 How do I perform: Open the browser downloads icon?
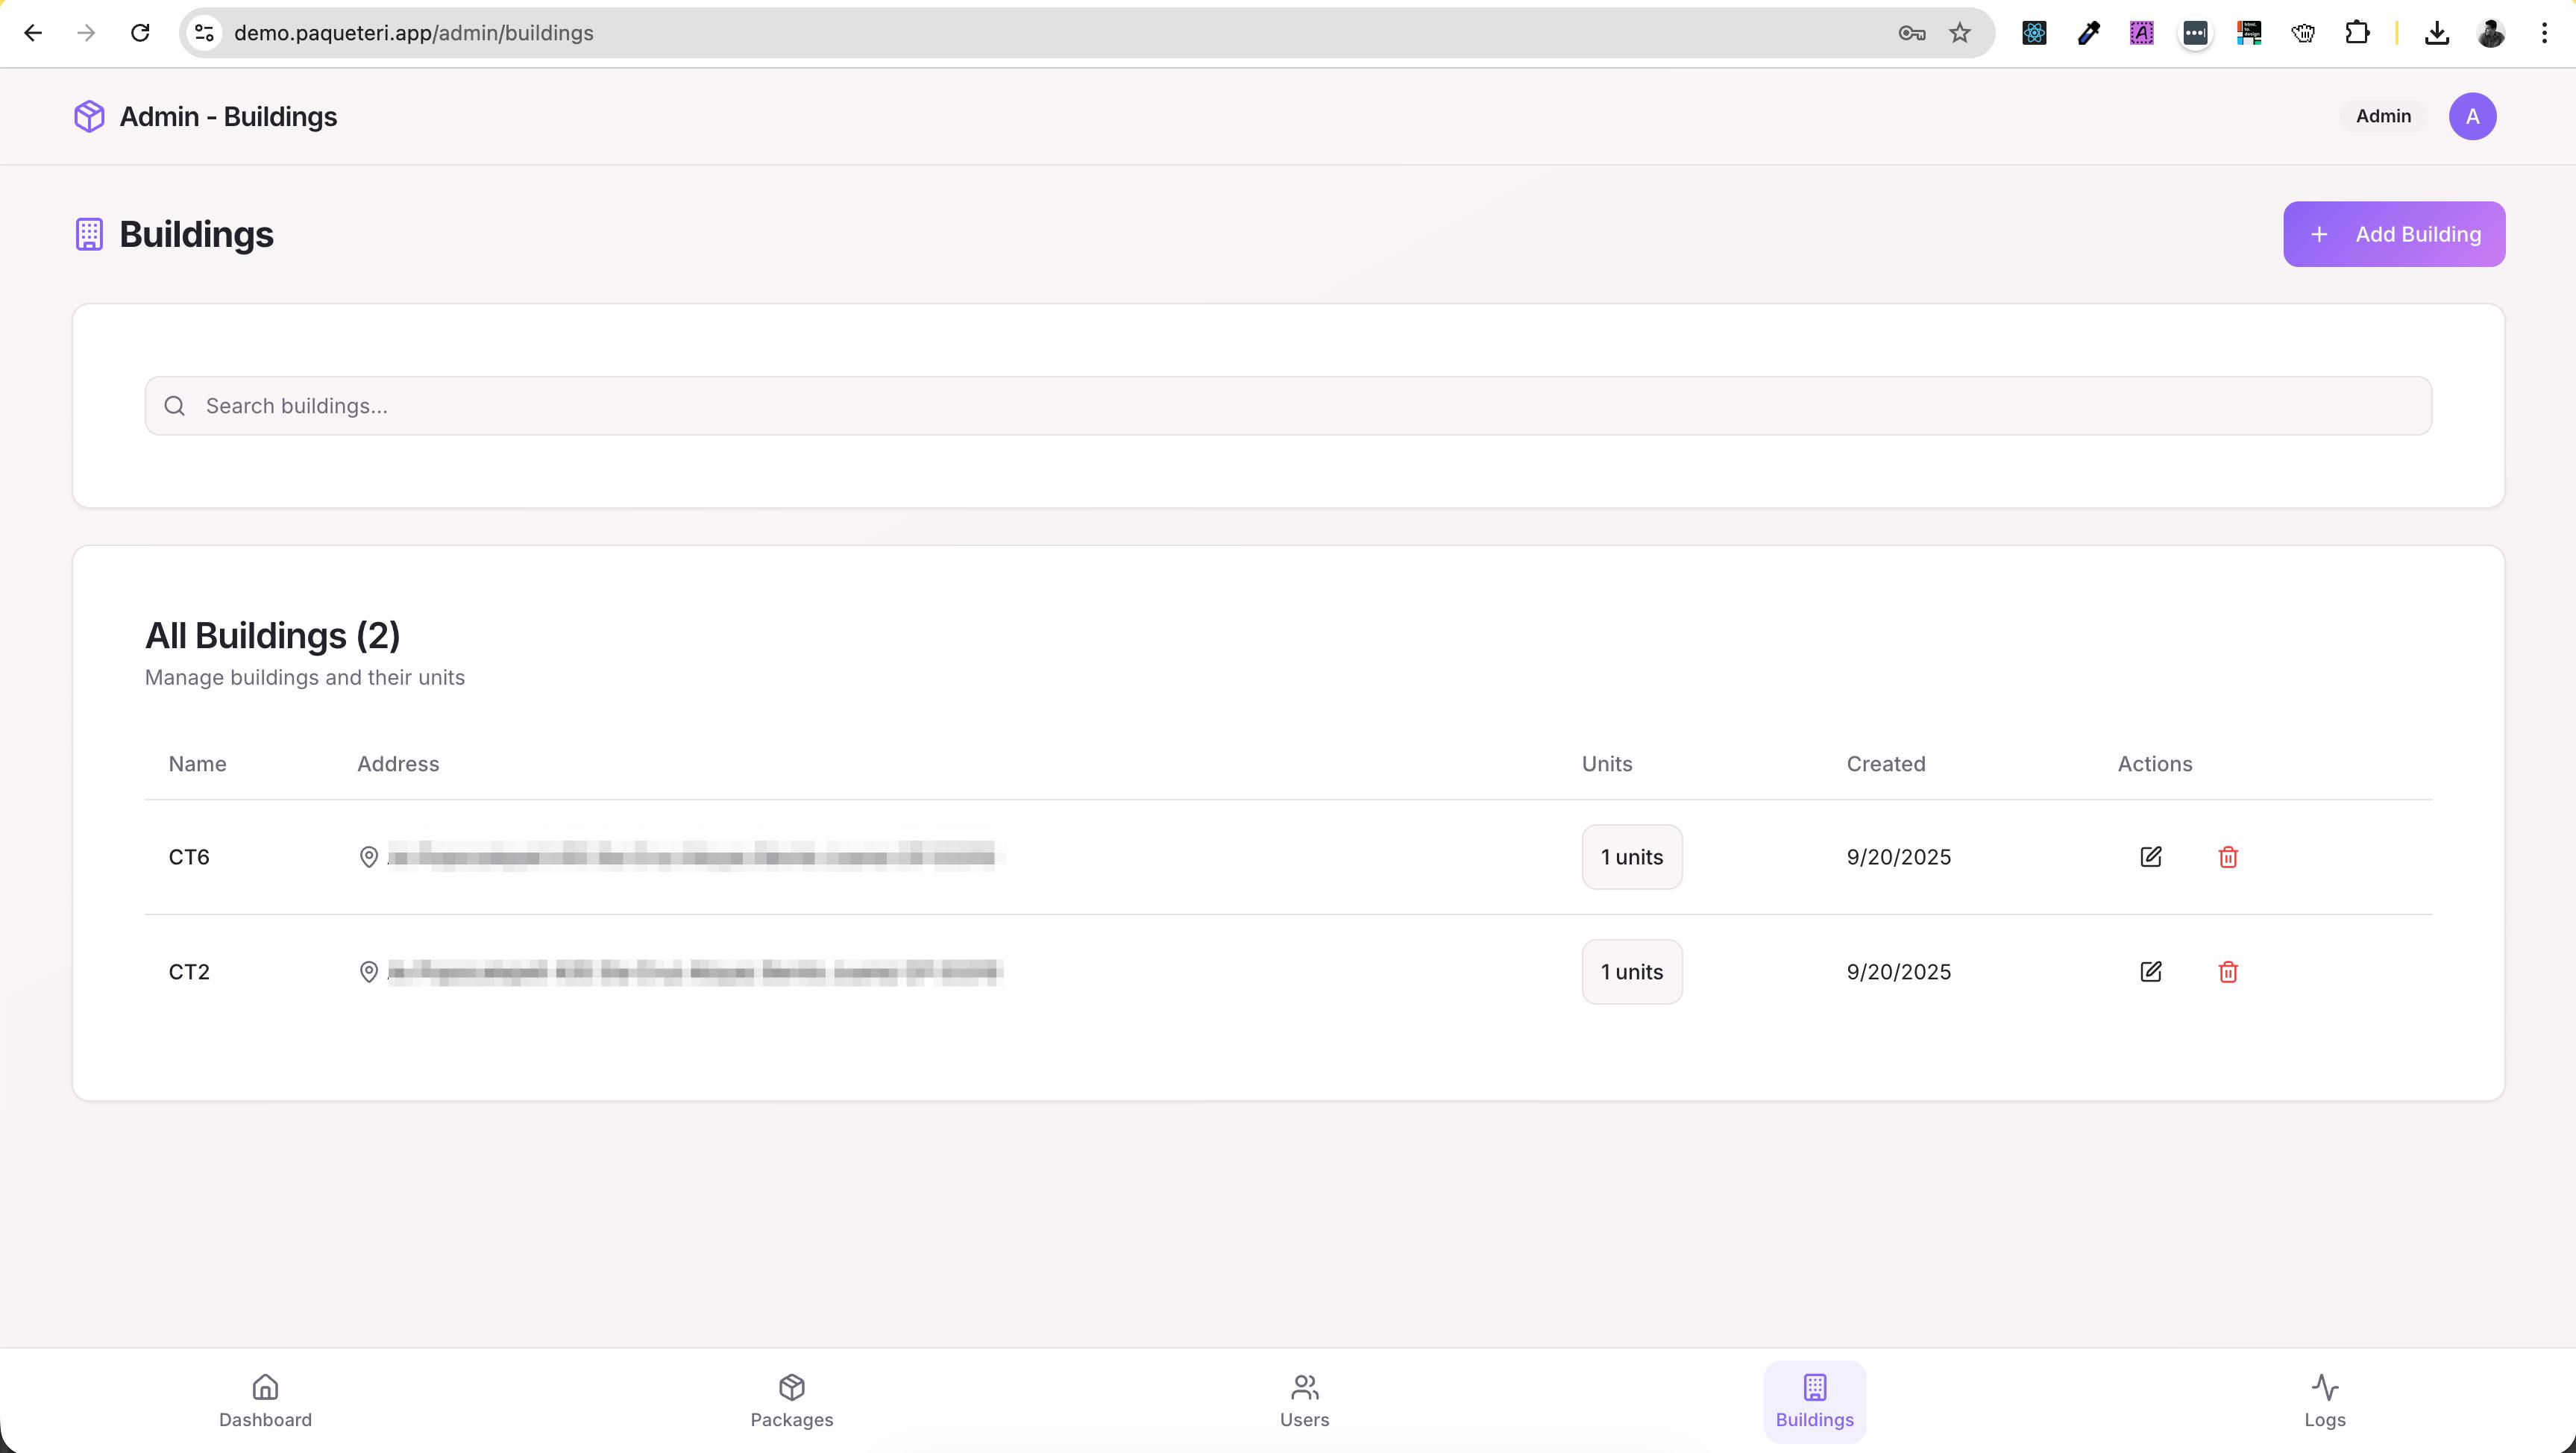(x=2436, y=33)
